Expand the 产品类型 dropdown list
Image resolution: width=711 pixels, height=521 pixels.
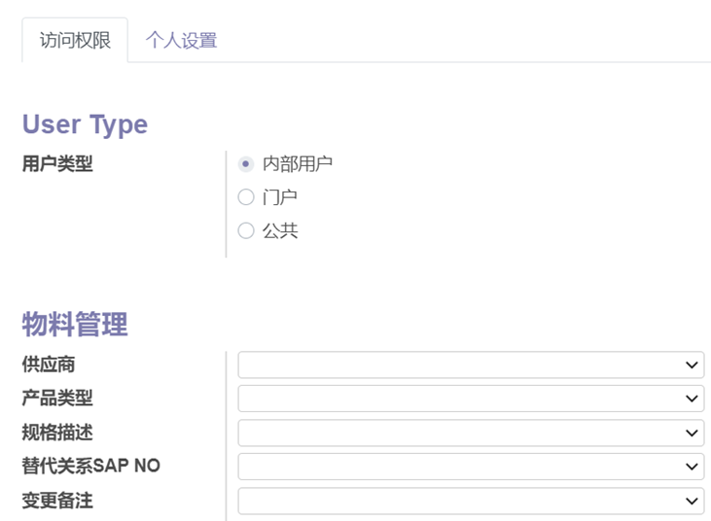coord(471,399)
